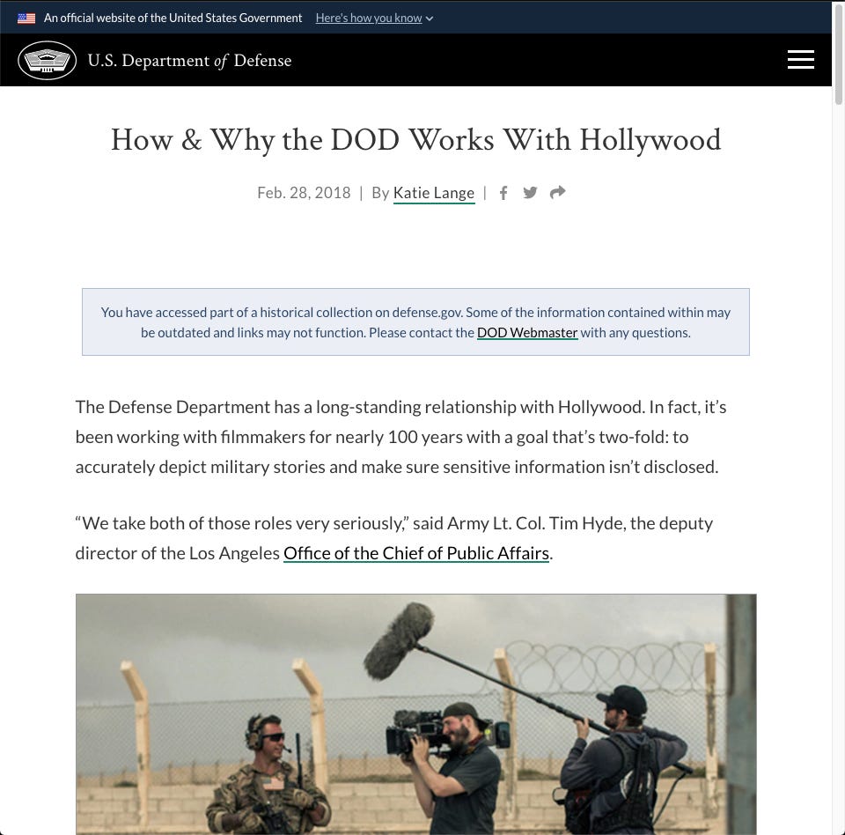The image size is (845, 835).
Task: Open author Katie Lange's profile link
Action: coord(433,192)
